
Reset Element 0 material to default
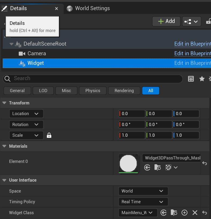coord(205,163)
